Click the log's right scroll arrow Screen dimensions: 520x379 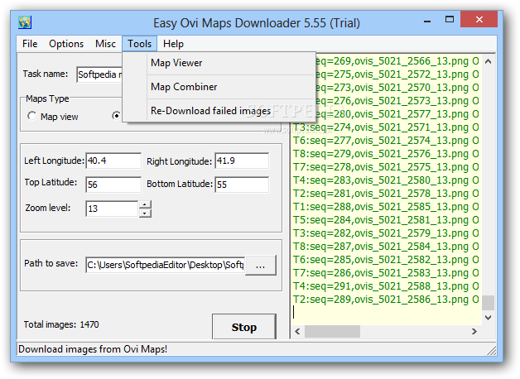coord(474,331)
